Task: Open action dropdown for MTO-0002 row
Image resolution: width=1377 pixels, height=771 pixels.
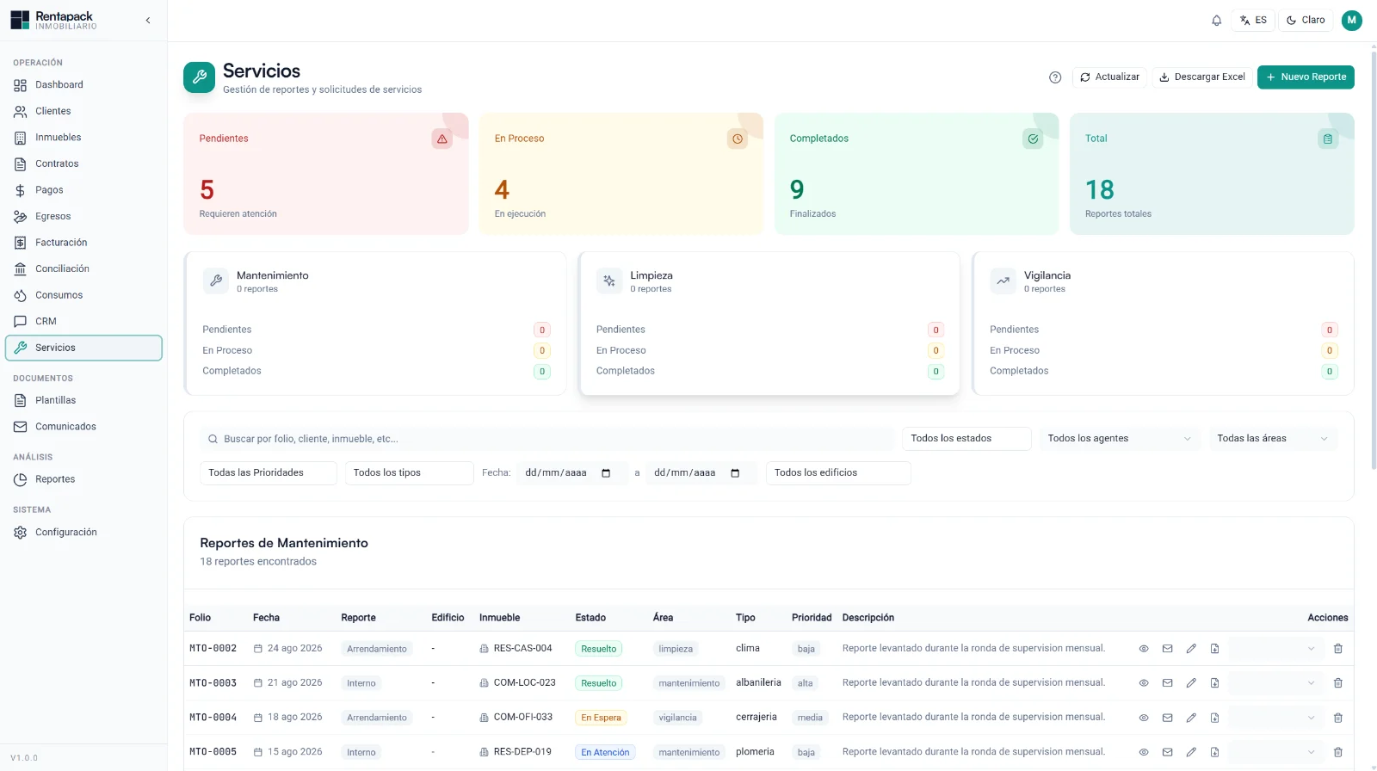Action: [1275, 649]
